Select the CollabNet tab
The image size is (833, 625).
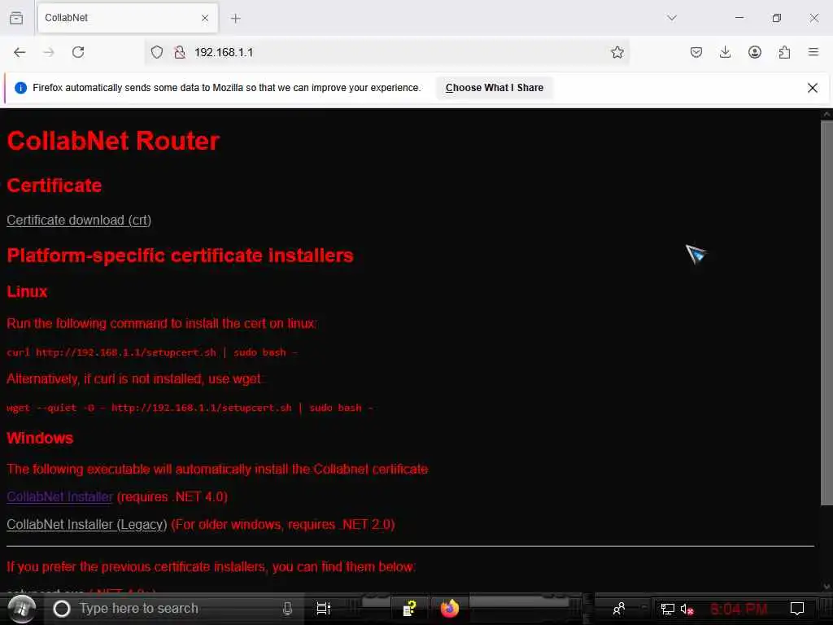pyautogui.click(x=128, y=18)
